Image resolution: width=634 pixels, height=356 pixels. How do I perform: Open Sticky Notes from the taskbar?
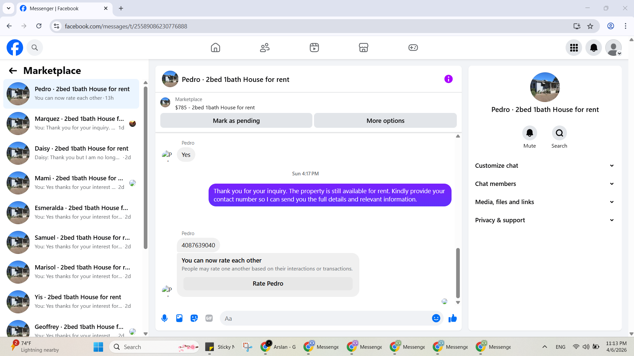click(x=219, y=347)
